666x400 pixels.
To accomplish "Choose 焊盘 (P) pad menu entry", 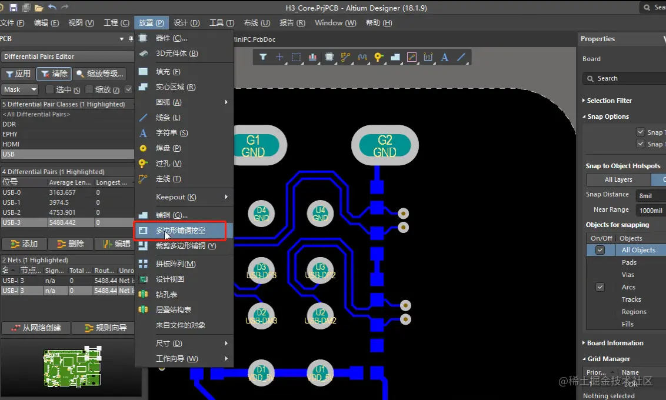I will (184, 148).
